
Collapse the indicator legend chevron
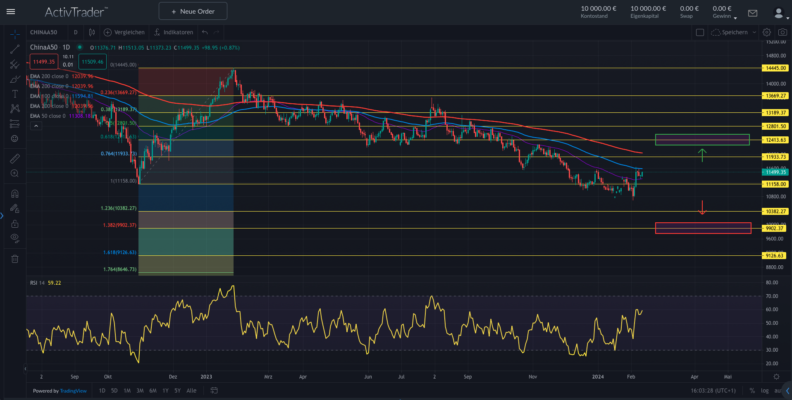tap(36, 126)
